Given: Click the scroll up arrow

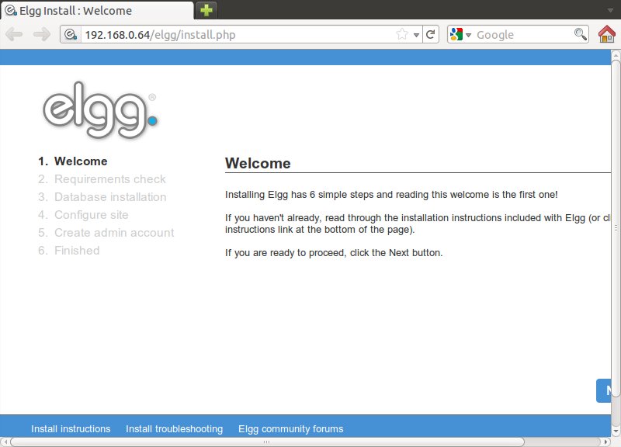Looking at the screenshot, I should pyautogui.click(x=616, y=54).
